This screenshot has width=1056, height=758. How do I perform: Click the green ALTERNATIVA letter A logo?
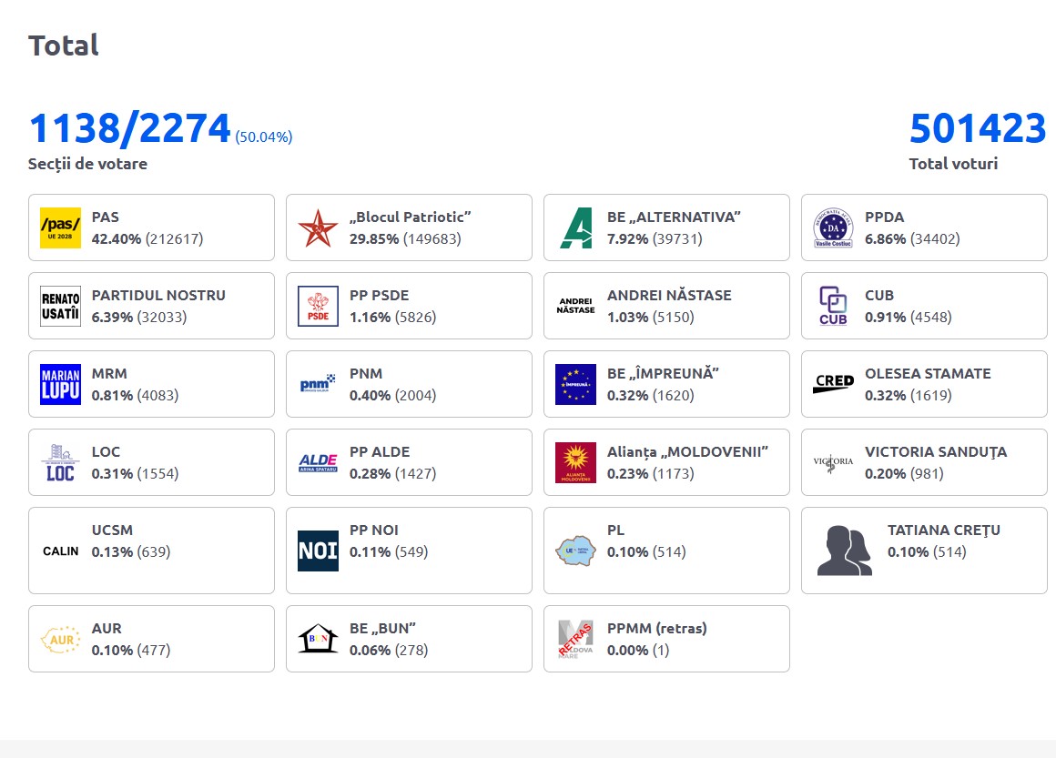coord(576,227)
